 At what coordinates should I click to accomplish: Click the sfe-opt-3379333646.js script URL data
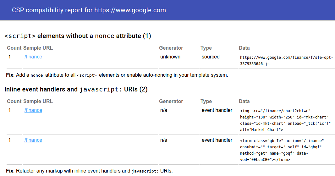(x=286, y=60)
